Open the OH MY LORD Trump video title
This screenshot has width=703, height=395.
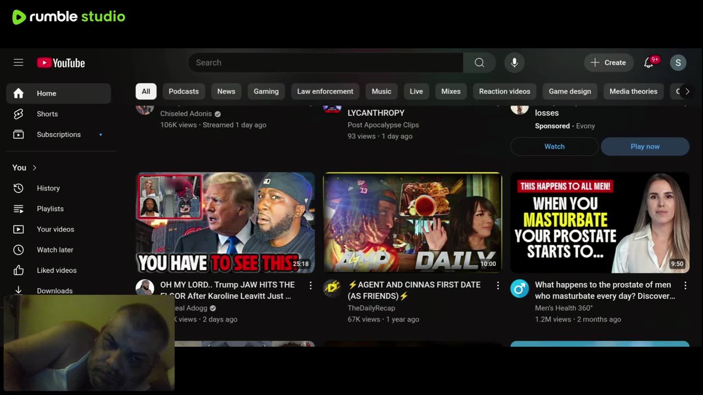coord(227,290)
